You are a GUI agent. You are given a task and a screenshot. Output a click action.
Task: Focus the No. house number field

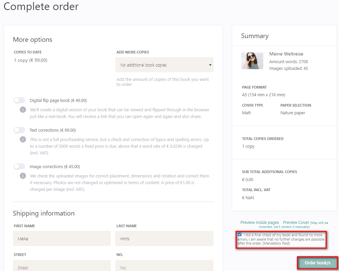[164, 266]
